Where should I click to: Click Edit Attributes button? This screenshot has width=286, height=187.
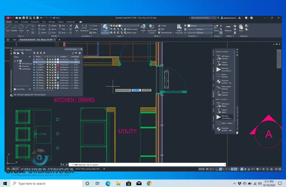[x=165, y=33]
